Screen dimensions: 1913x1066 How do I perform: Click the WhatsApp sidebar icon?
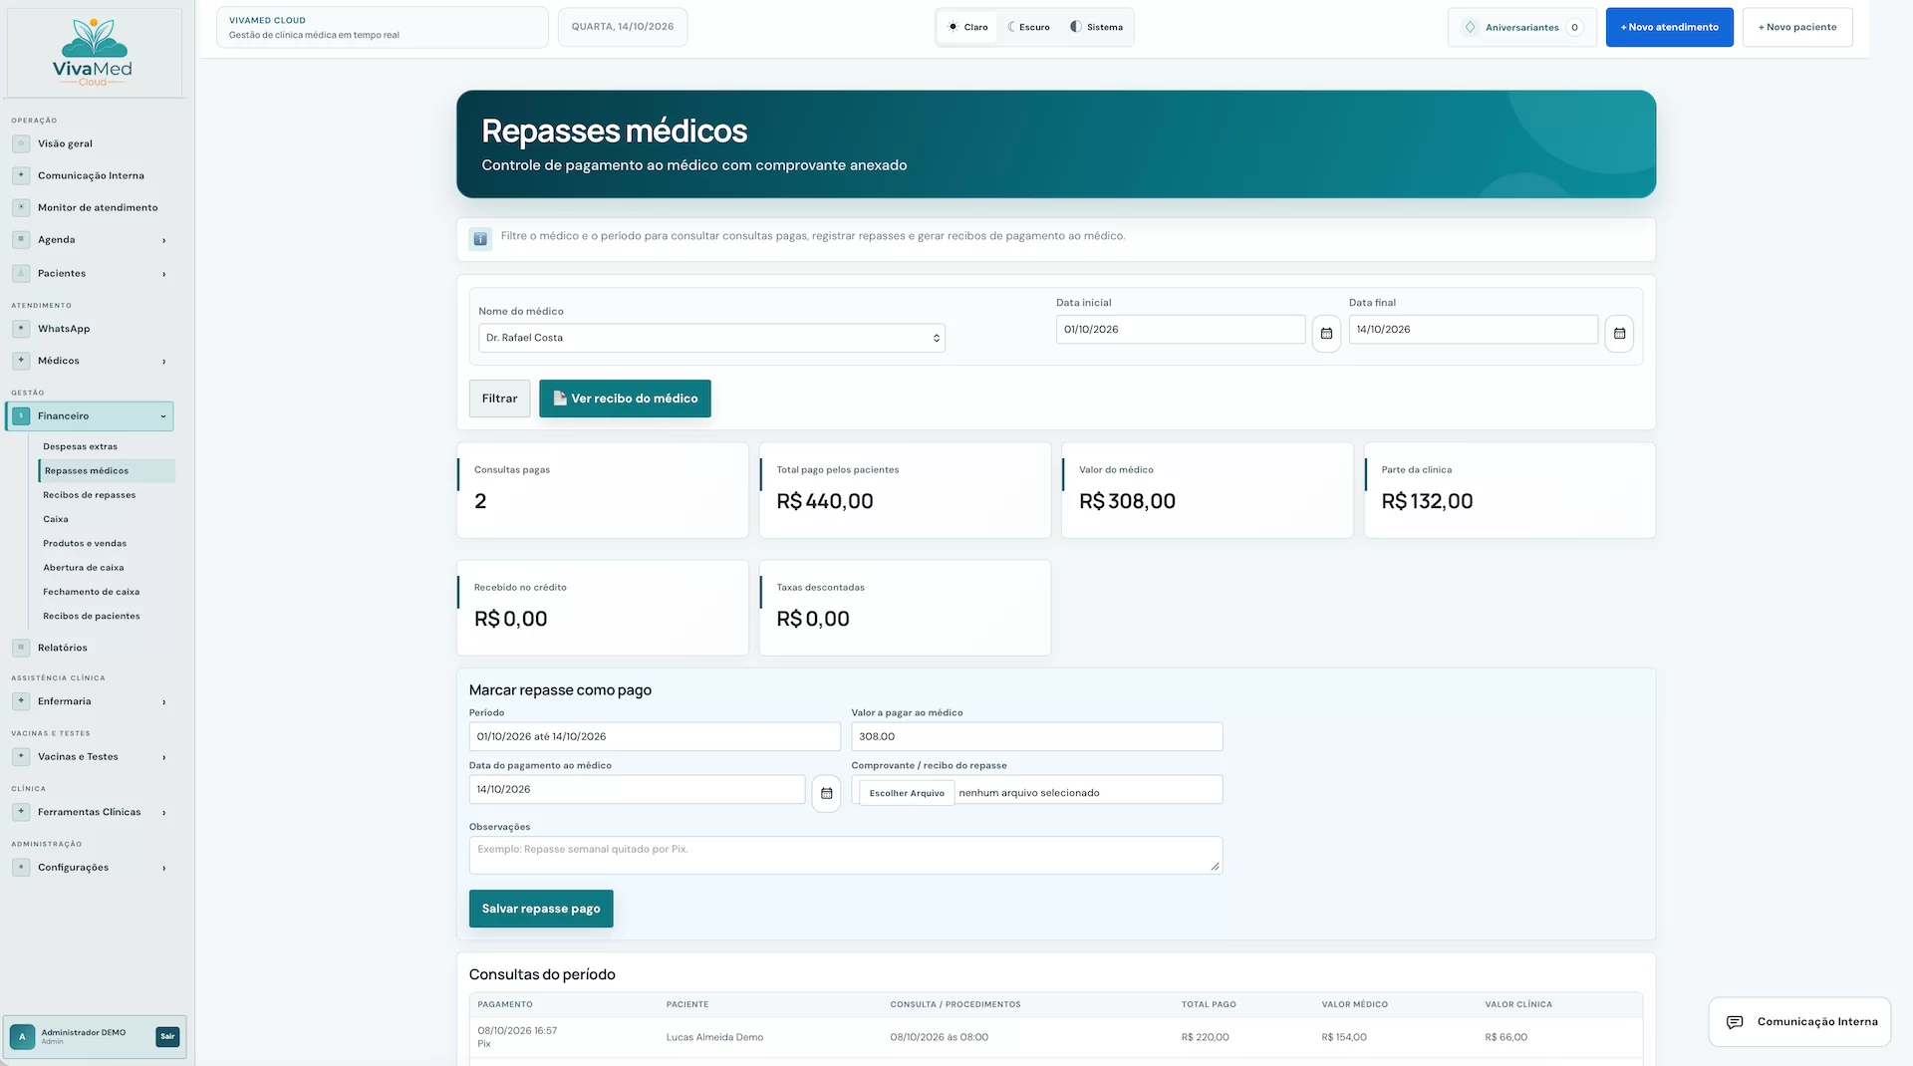pyautogui.click(x=21, y=329)
